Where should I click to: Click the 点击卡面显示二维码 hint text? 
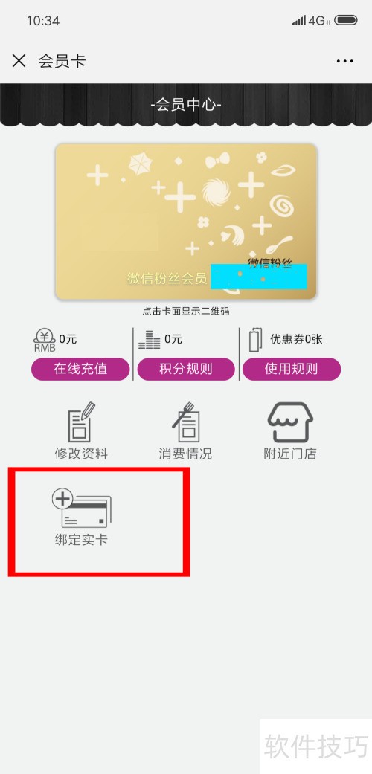click(186, 311)
